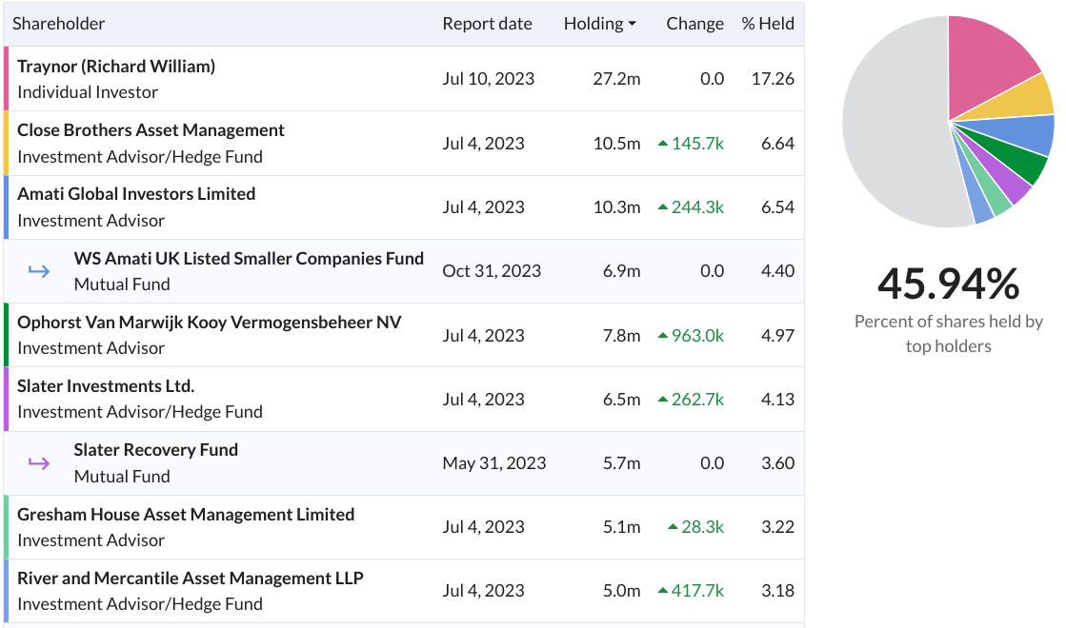1066x628 pixels.
Task: Click the 6.64 percent held value
Action: [x=777, y=144]
